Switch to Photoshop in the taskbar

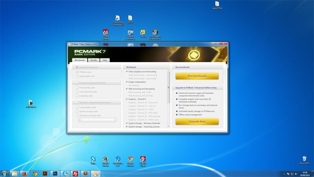(55, 173)
